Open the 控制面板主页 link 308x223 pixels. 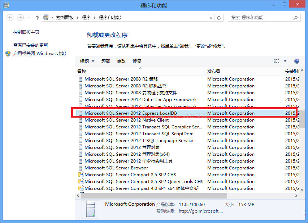(x=26, y=32)
